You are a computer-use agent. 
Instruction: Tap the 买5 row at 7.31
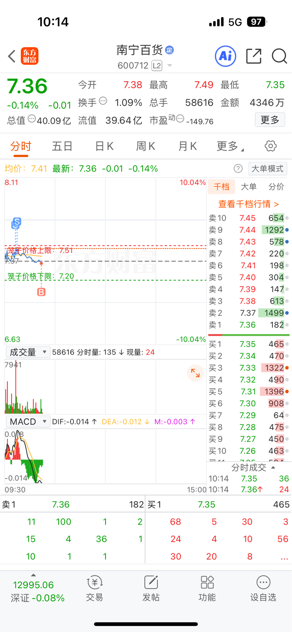249,391
